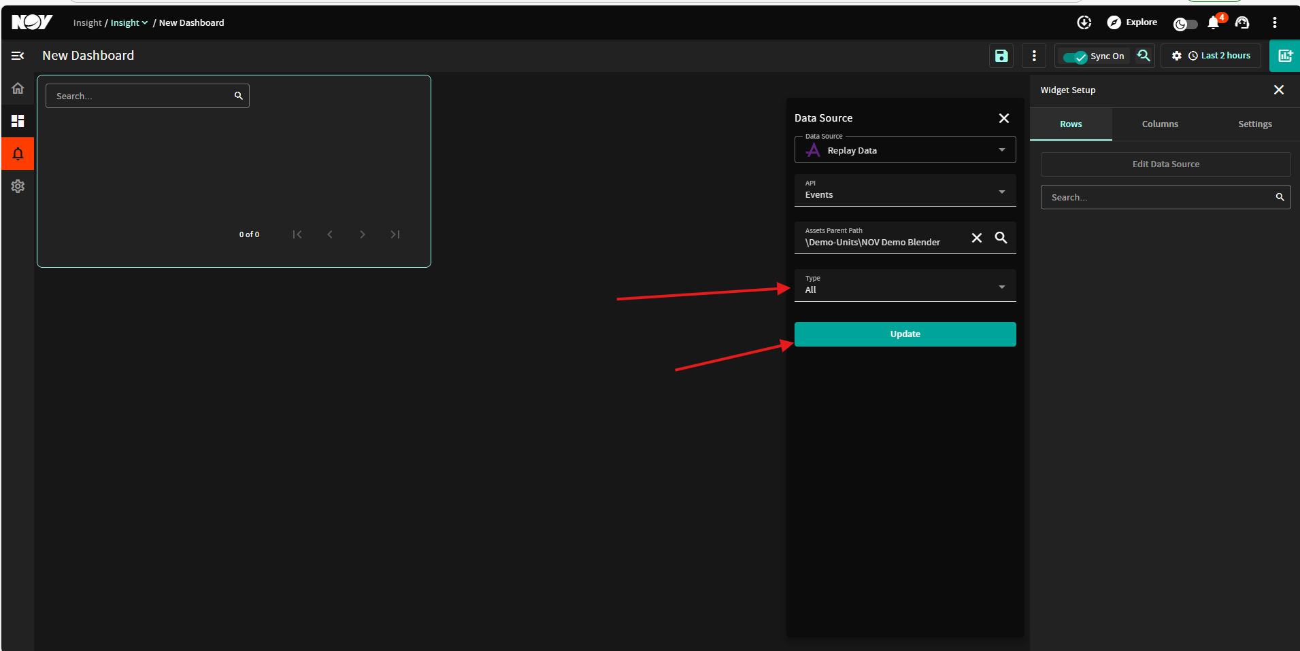
Task: Go to Home in sidebar
Action: click(18, 88)
